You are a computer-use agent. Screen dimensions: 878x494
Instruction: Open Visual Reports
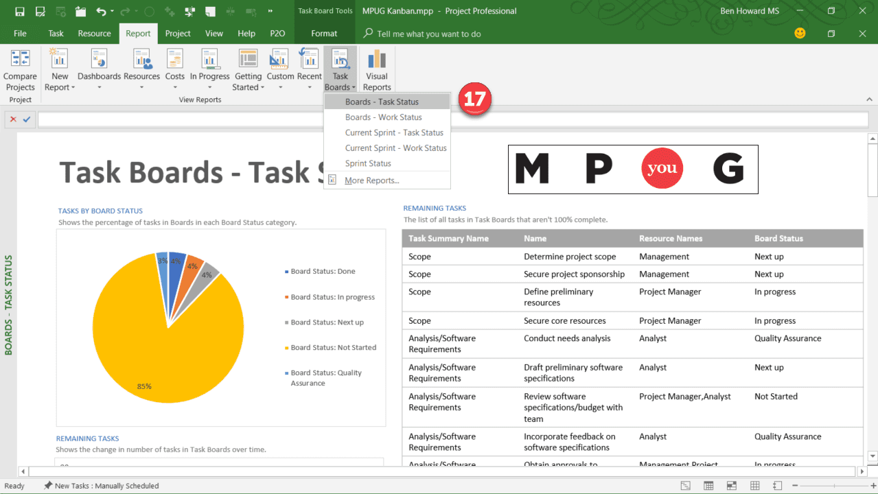(x=377, y=71)
